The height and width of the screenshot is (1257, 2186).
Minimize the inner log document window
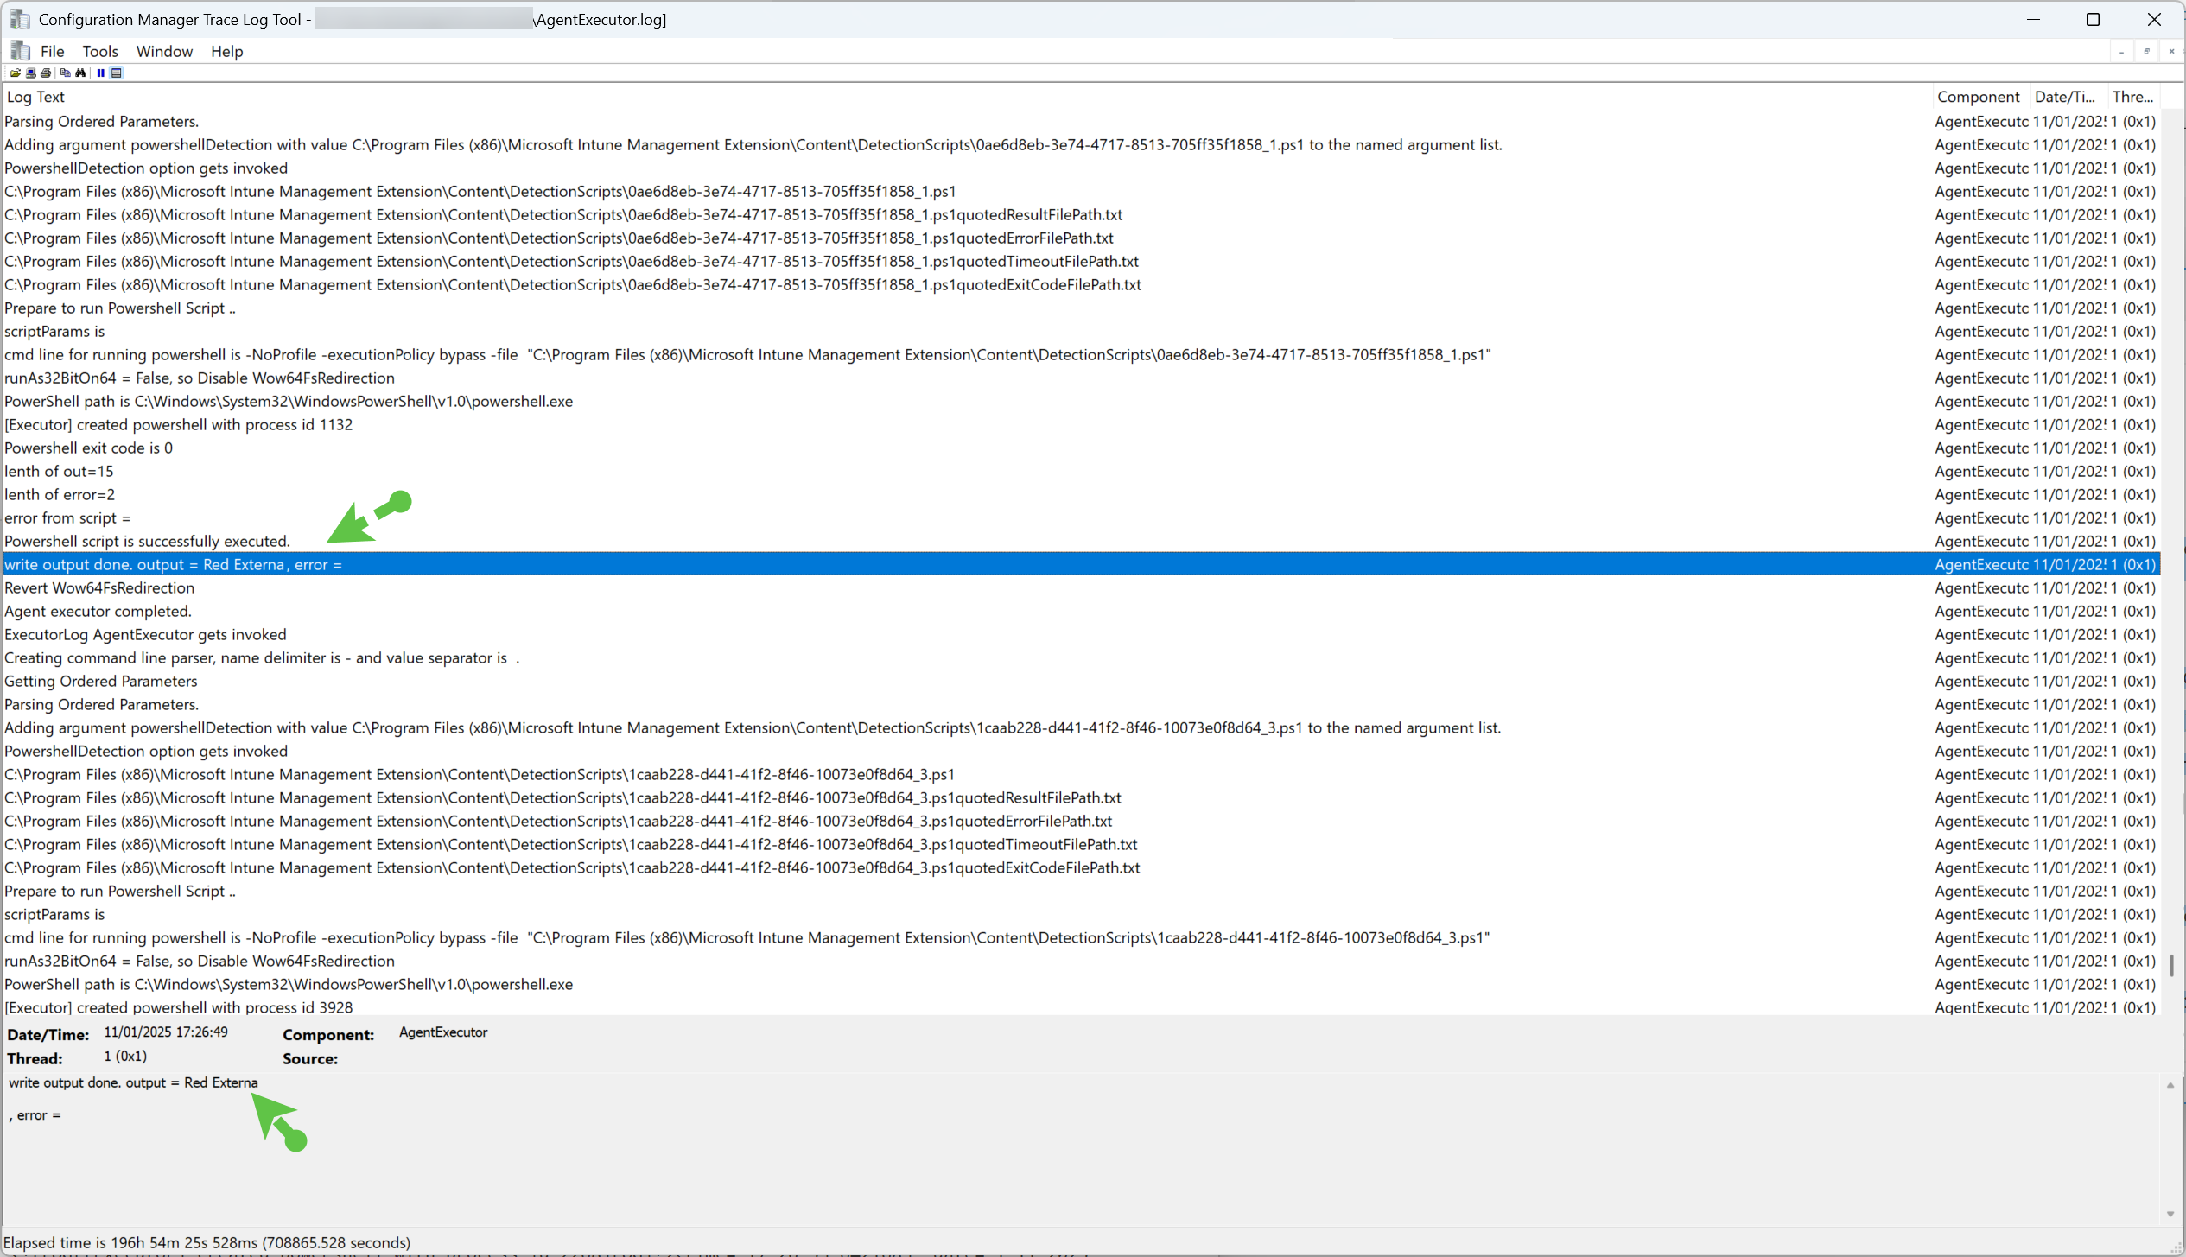pos(2122,52)
